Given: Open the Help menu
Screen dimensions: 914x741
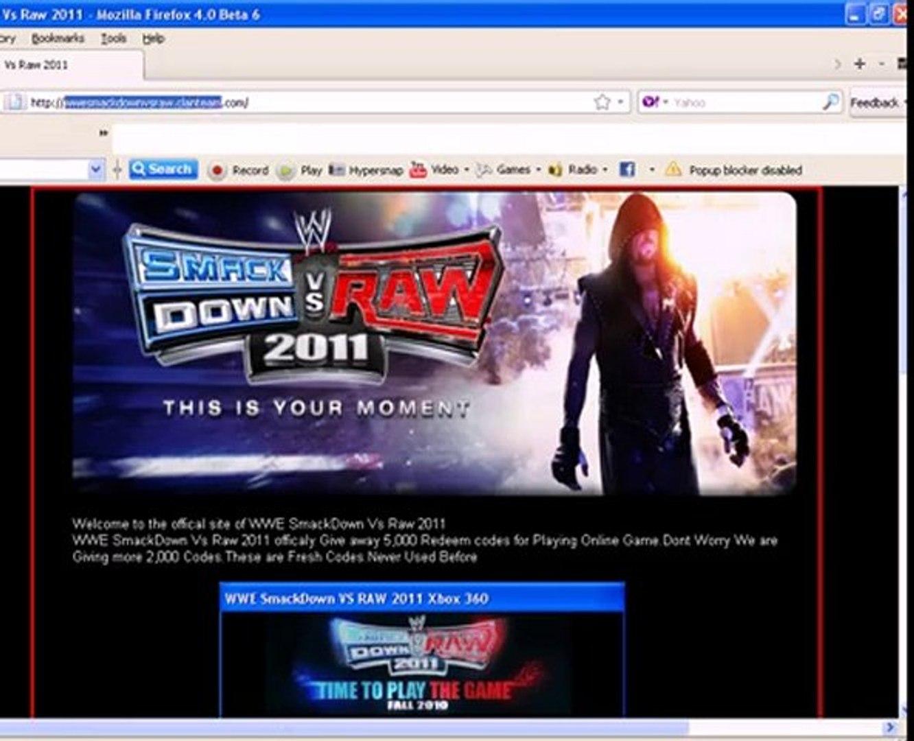Looking at the screenshot, I should pyautogui.click(x=153, y=38).
